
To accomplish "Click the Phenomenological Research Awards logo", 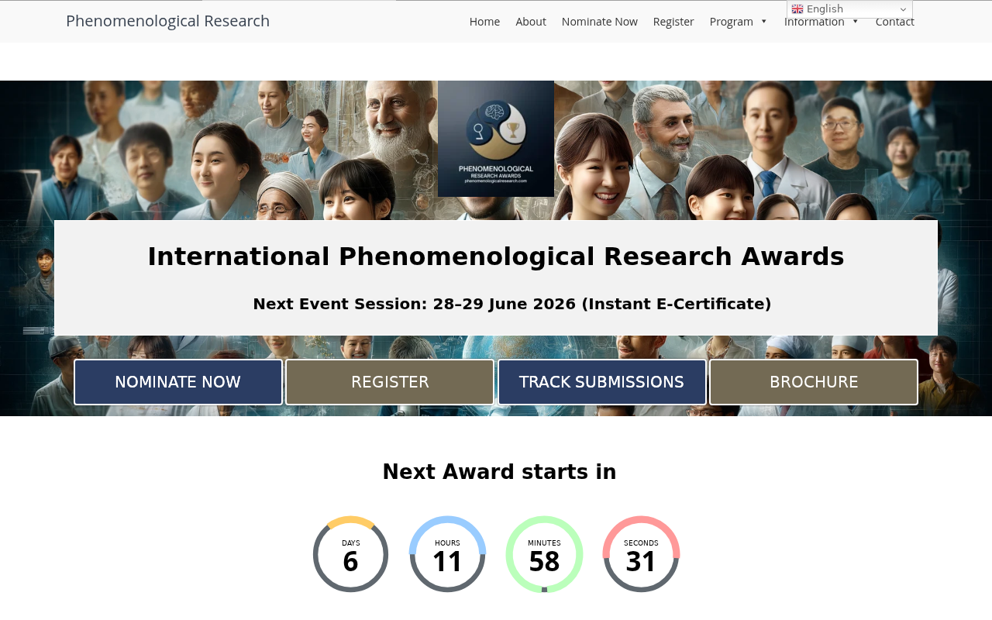I will (x=496, y=139).
